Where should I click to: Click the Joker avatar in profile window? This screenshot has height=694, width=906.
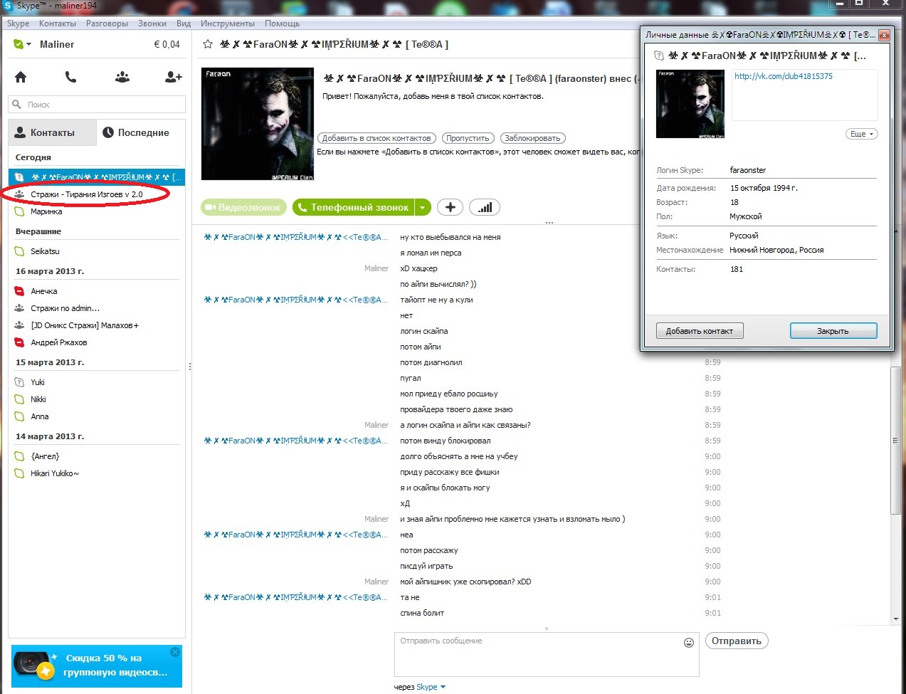[x=690, y=104]
